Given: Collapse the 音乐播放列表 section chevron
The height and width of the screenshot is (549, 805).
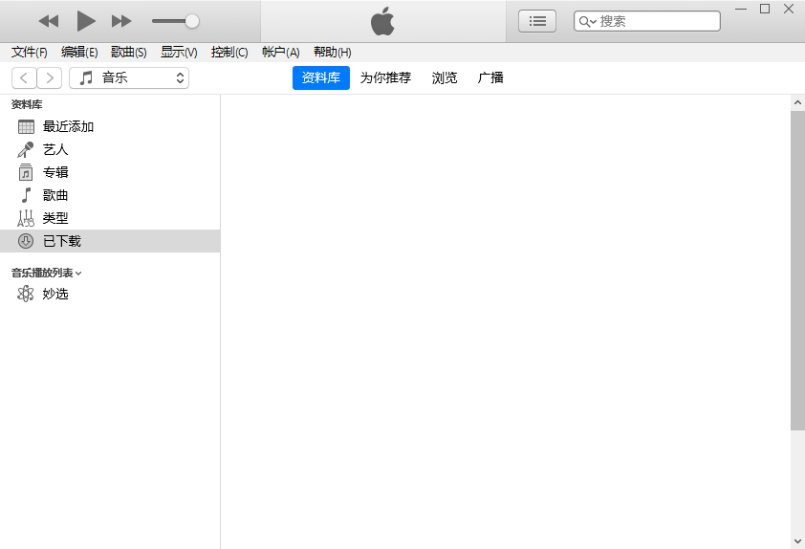Looking at the screenshot, I should (x=78, y=274).
